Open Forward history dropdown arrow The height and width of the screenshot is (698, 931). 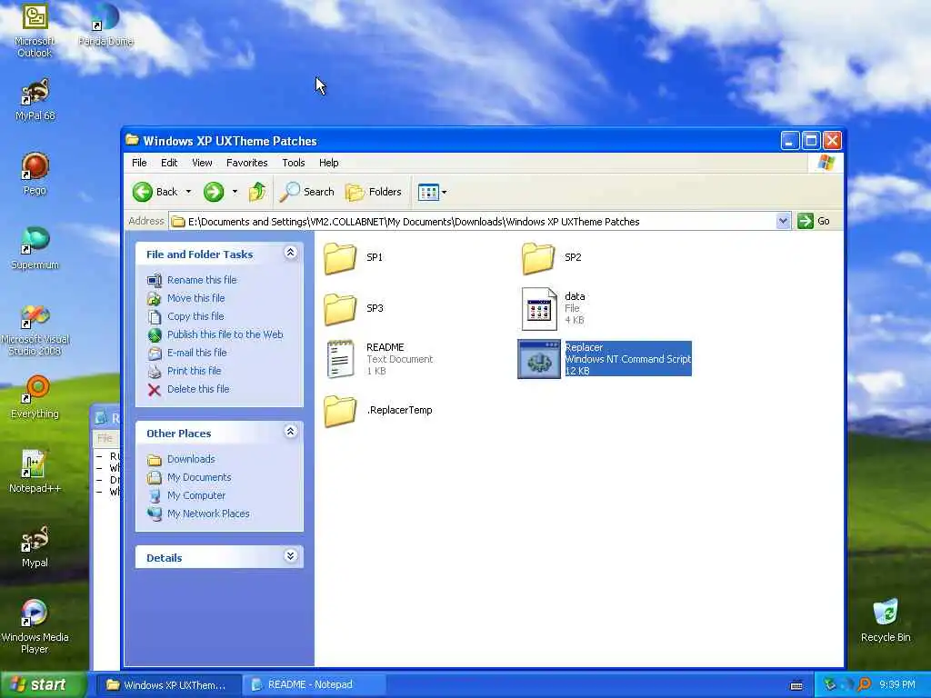pyautogui.click(x=235, y=192)
